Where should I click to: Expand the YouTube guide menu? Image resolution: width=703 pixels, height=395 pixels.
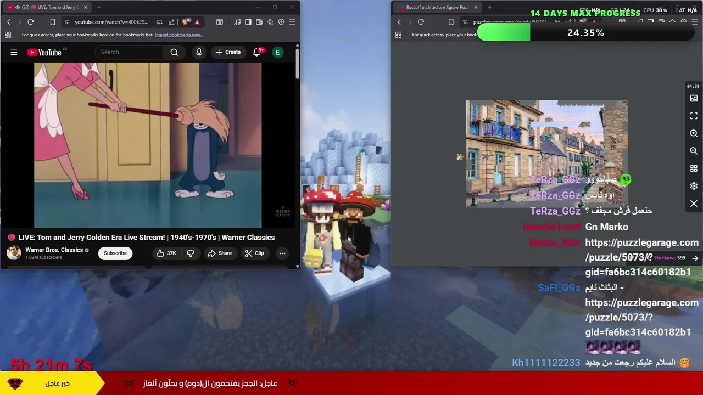pos(14,52)
